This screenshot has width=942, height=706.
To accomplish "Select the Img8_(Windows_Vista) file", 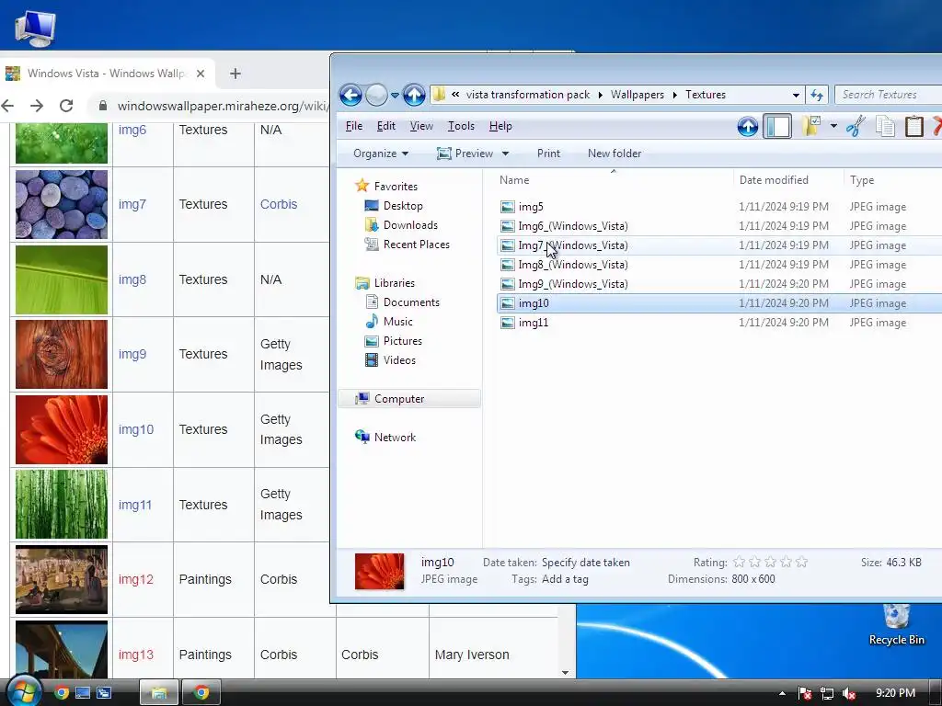I will [x=572, y=265].
